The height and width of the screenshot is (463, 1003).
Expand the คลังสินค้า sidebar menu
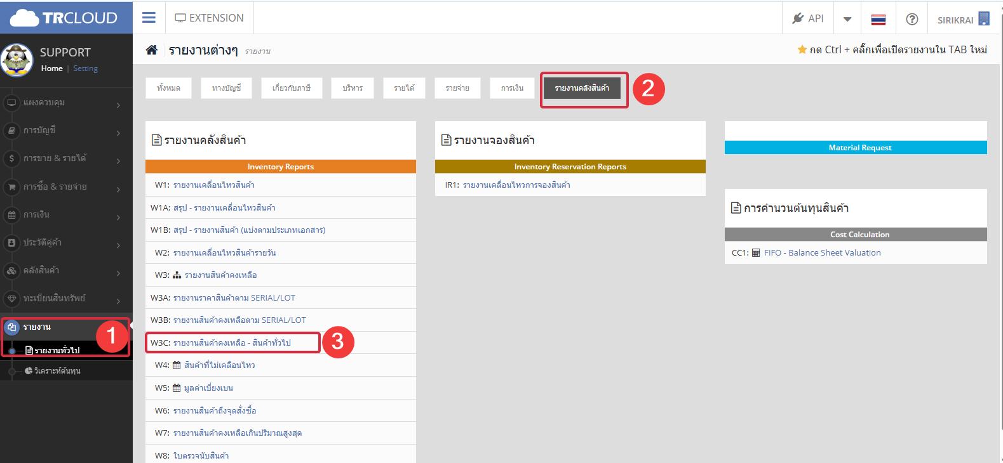click(64, 271)
